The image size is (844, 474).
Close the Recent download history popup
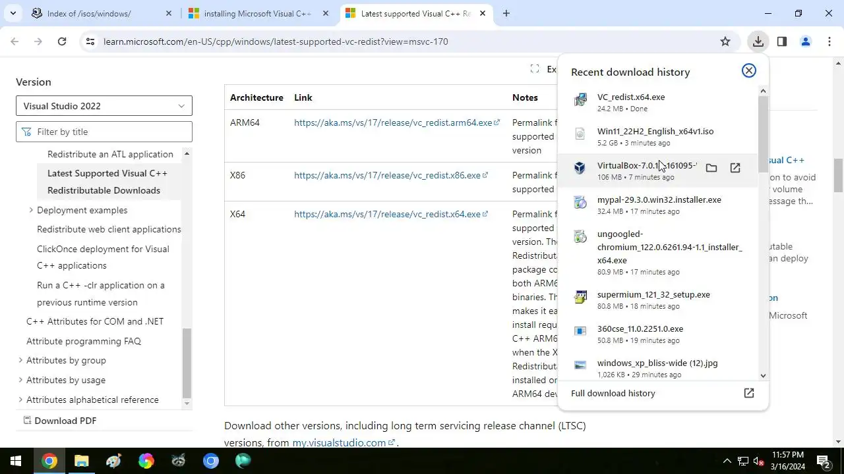(x=748, y=70)
